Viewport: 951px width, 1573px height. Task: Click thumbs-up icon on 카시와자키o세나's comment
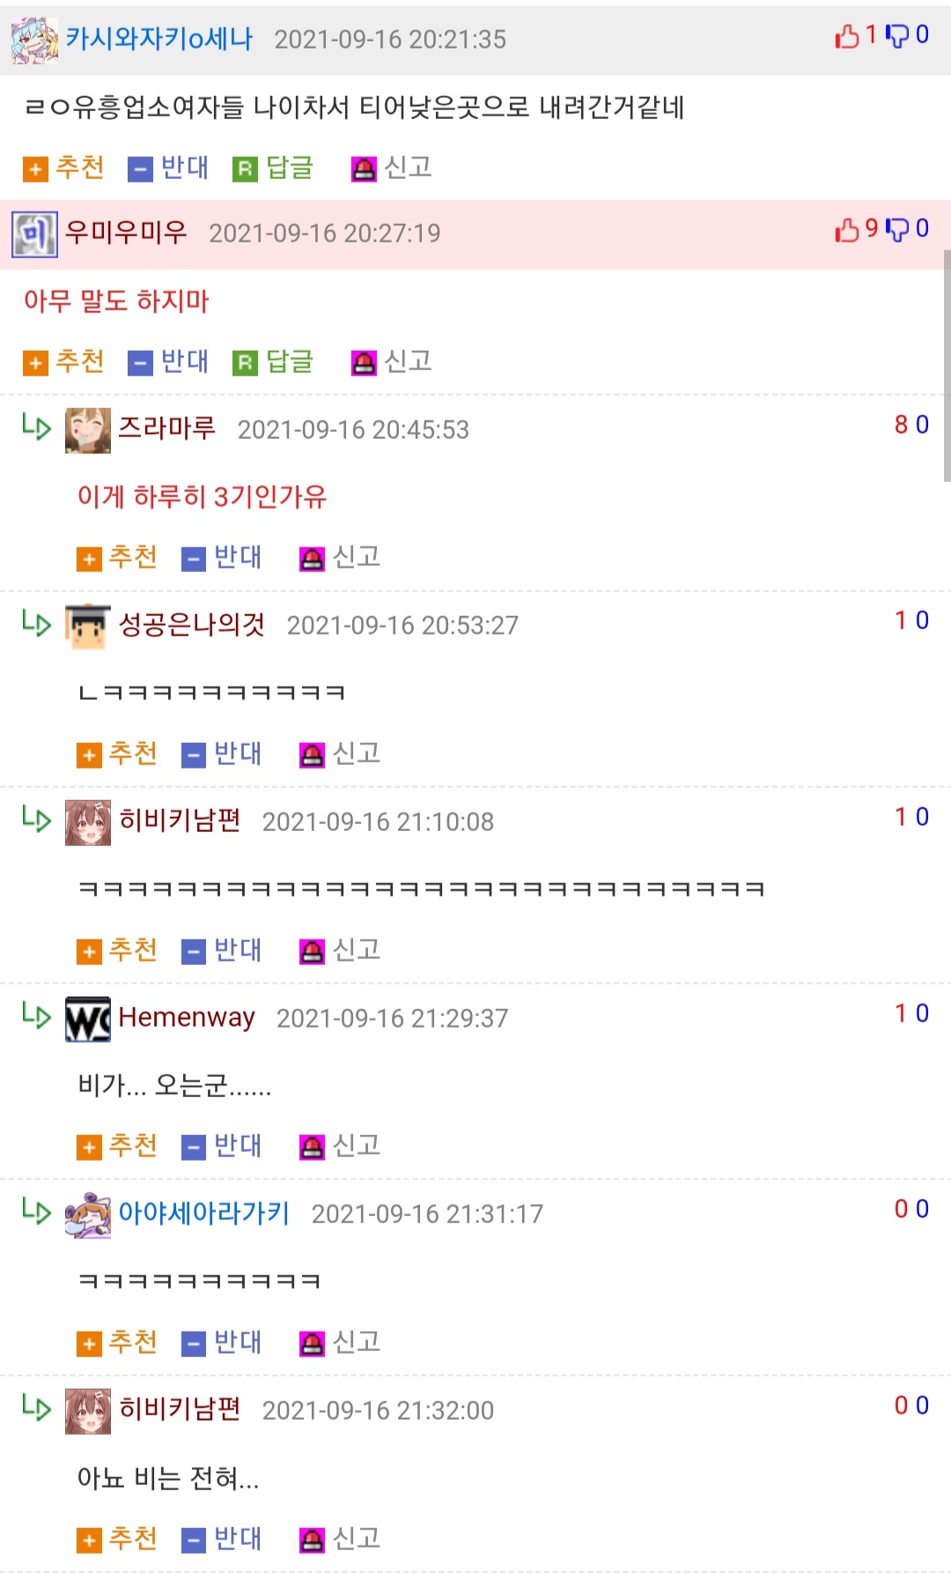(x=847, y=36)
